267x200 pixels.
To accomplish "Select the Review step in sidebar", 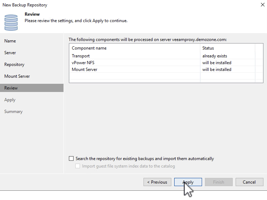I will coord(11,88).
